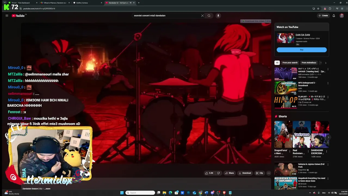Show next Shorts with right arrow
The height and width of the screenshot is (196, 348).
[328, 137]
